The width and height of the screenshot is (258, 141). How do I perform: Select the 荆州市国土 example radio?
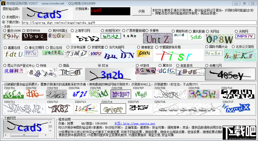point(50,31)
